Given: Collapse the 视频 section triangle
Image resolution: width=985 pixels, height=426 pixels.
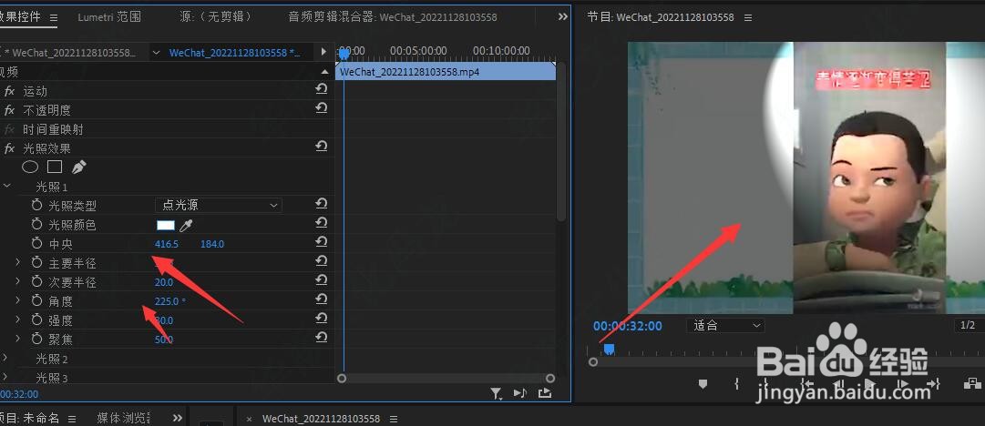Looking at the screenshot, I should click(324, 72).
